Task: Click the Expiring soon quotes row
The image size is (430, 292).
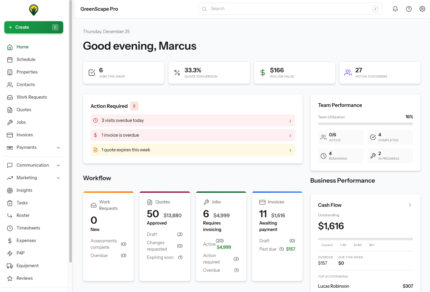Action: 165,257
